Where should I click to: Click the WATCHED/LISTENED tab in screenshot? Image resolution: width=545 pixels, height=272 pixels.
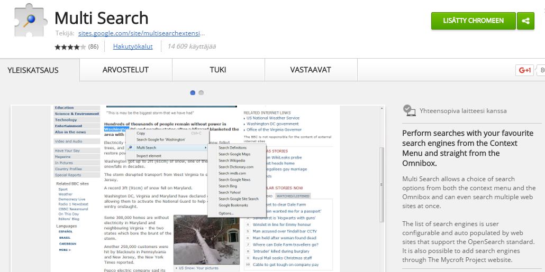[x=292, y=196]
